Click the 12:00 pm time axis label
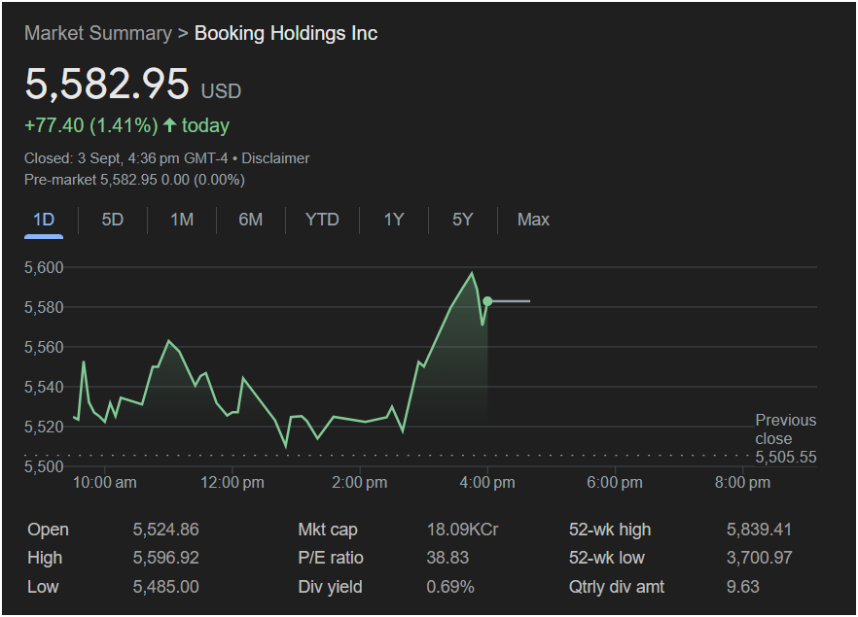 (232, 483)
